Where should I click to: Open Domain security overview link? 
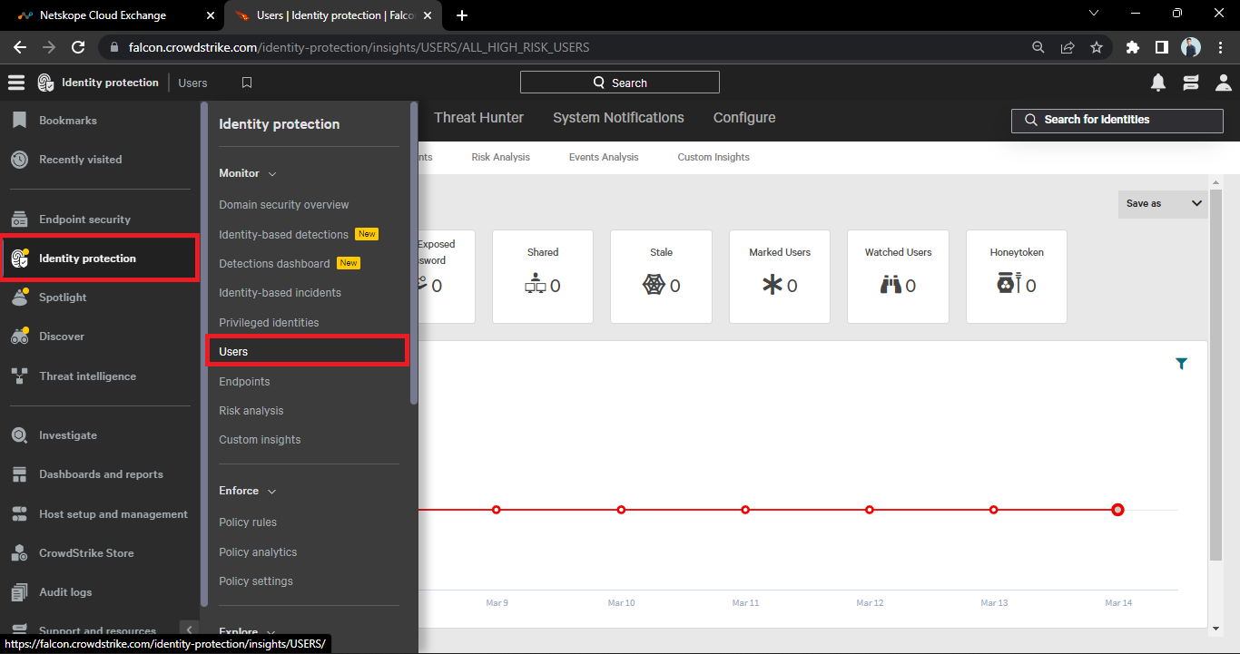[283, 205]
